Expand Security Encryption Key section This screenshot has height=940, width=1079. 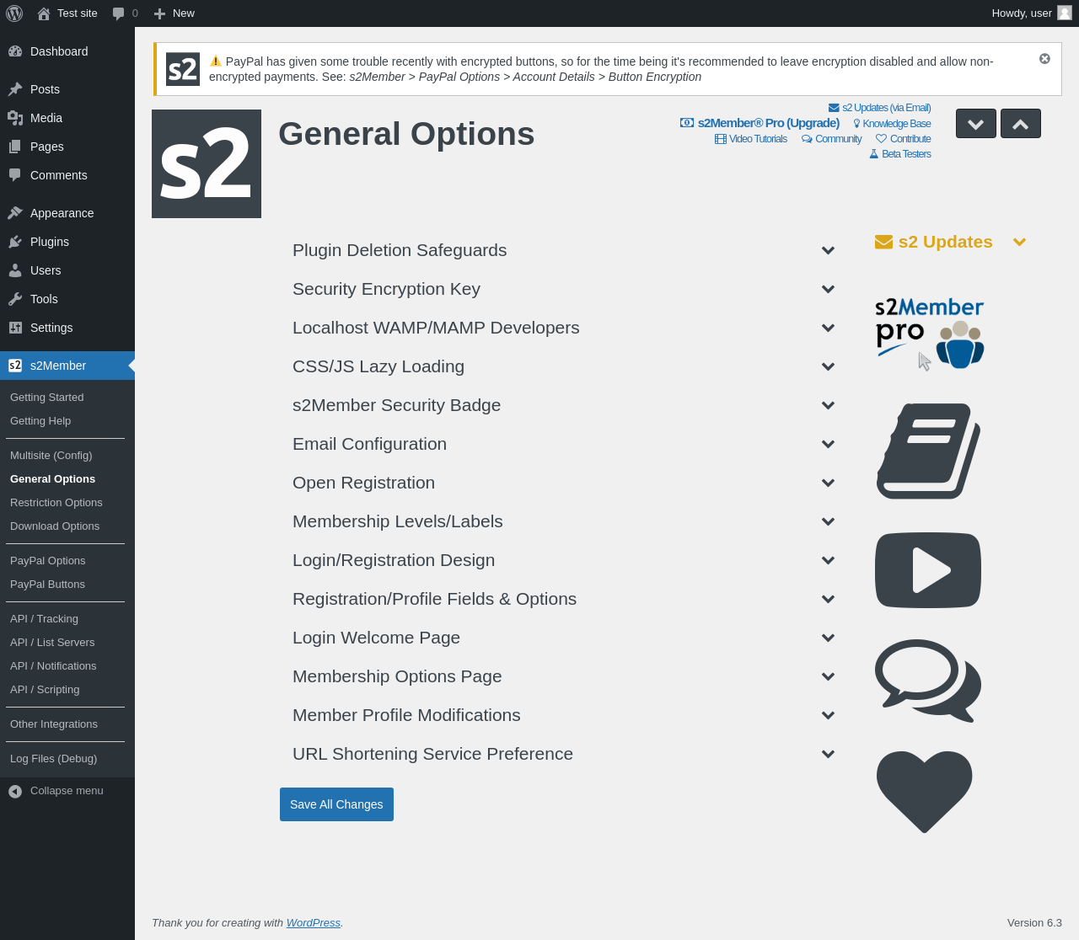[564, 289]
